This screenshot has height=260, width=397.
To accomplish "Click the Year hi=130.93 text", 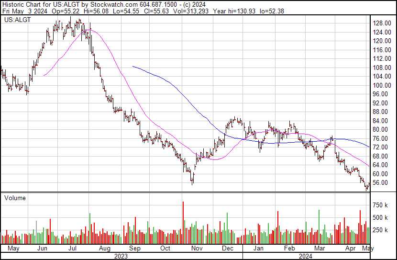I will pyautogui.click(x=234, y=11).
